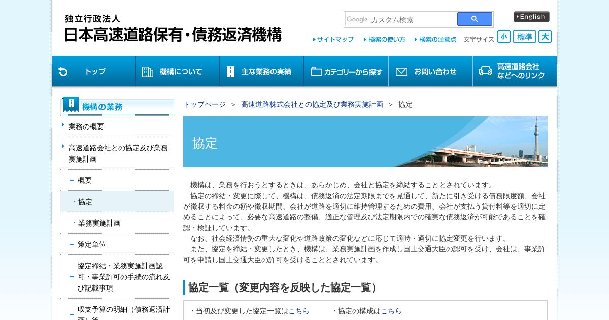Click the envelope icon beside お問い合わせ
The height and width of the screenshot is (320, 609).
tap(401, 72)
